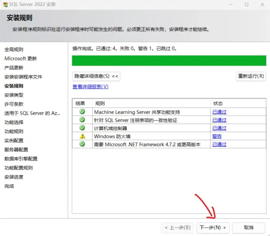Click the Windows 防火墙 rule text
The image size is (270, 236).
(x=112, y=136)
